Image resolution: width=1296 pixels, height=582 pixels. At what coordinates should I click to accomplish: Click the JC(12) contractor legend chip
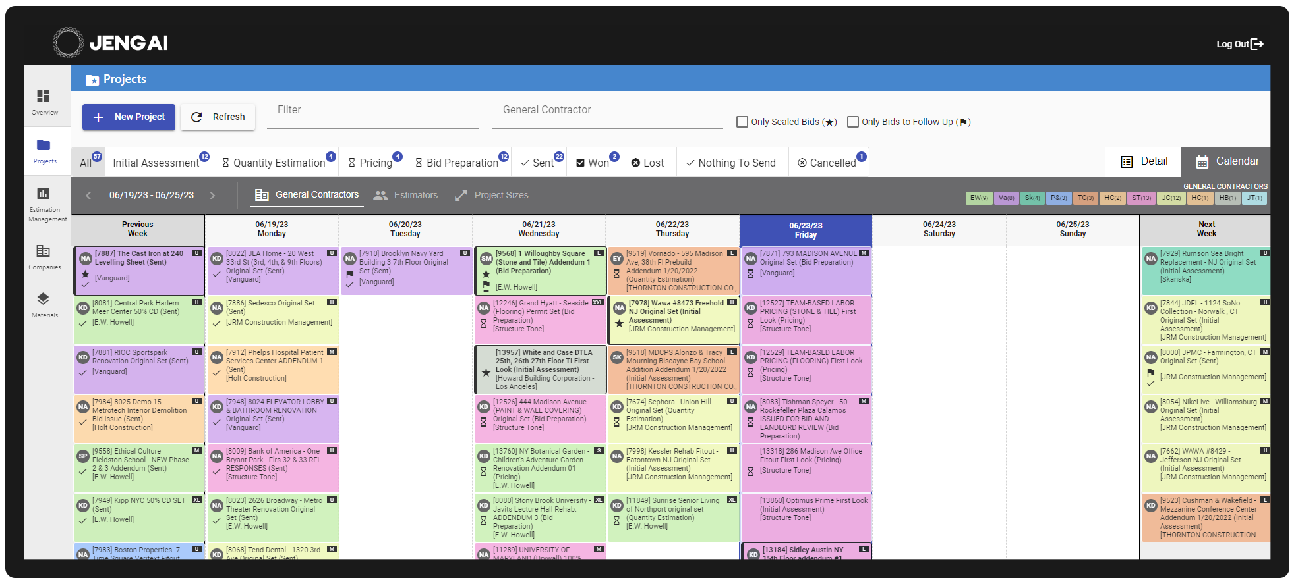(1171, 198)
